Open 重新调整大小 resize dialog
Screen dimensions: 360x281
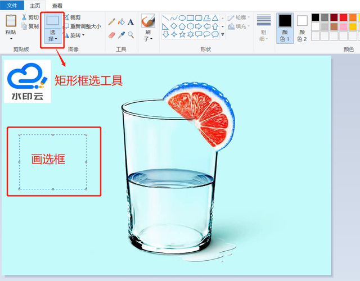tap(83, 26)
